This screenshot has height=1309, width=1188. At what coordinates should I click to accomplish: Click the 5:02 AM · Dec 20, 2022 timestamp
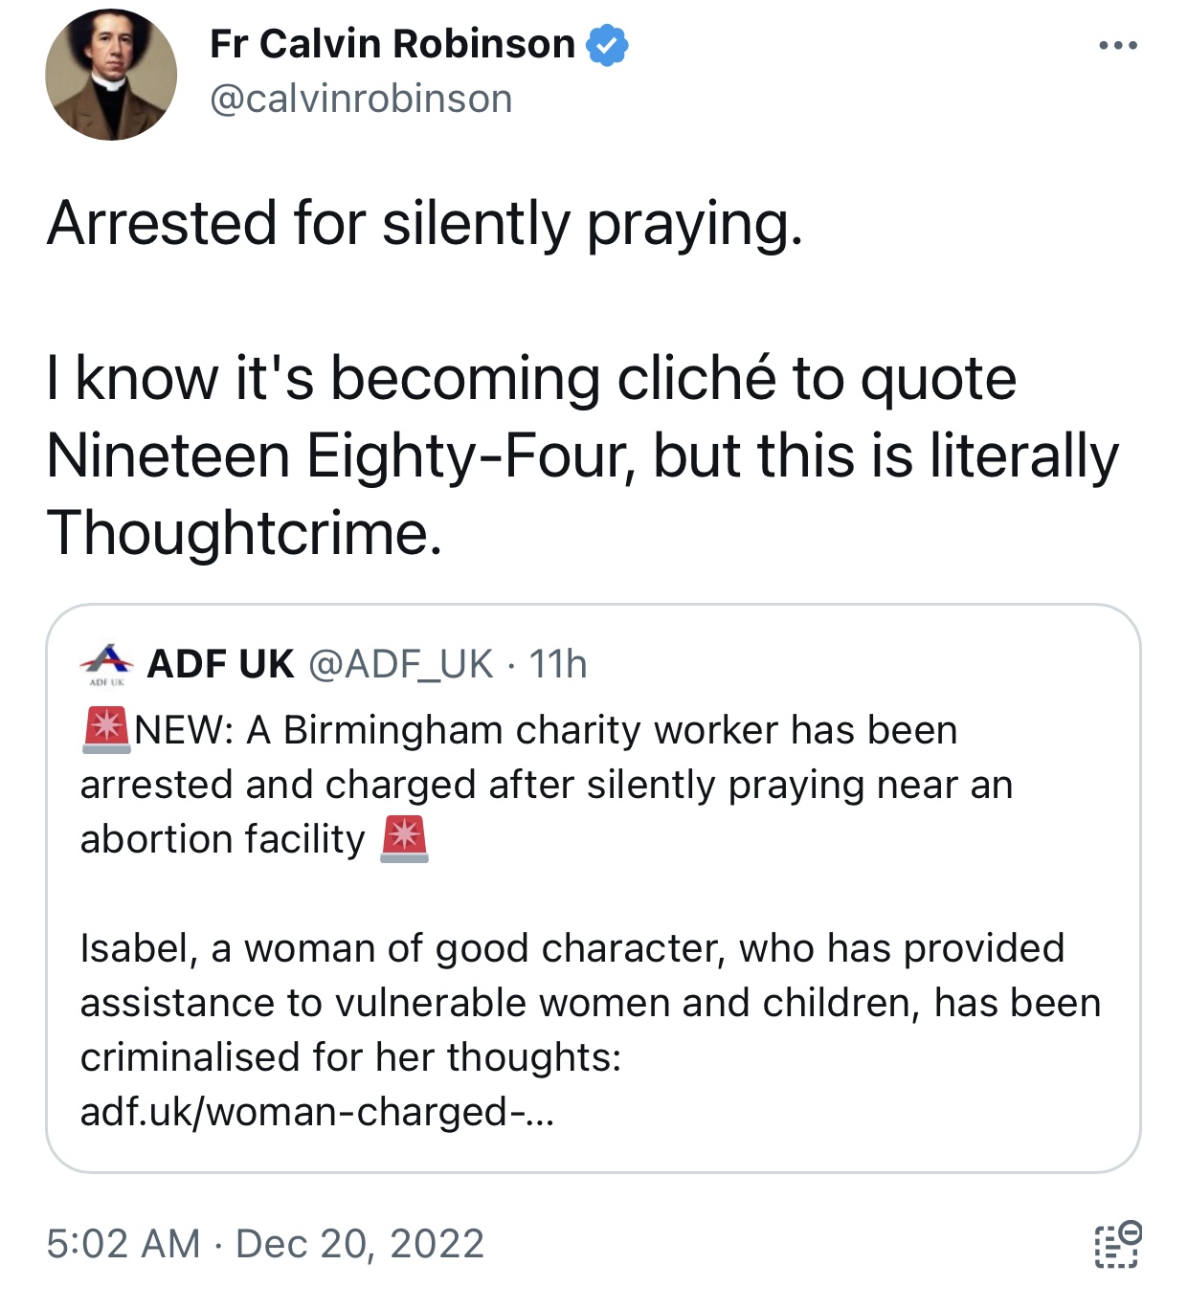pyautogui.click(x=265, y=1244)
